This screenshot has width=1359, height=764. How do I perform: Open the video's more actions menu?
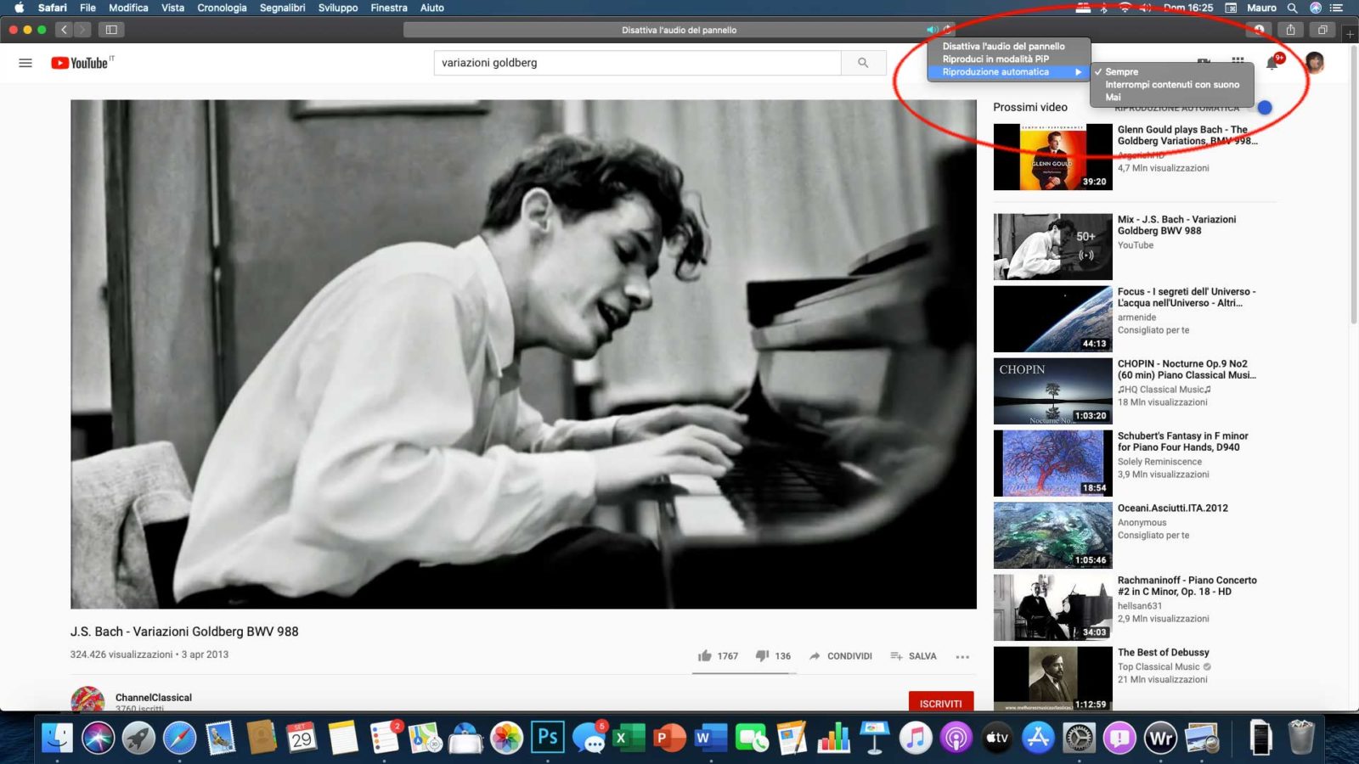click(x=962, y=656)
